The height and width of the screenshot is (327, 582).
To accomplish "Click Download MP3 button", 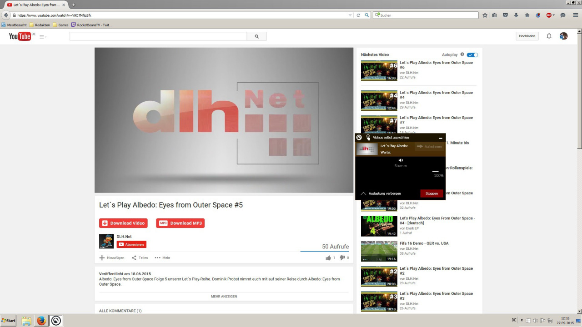I will point(180,223).
